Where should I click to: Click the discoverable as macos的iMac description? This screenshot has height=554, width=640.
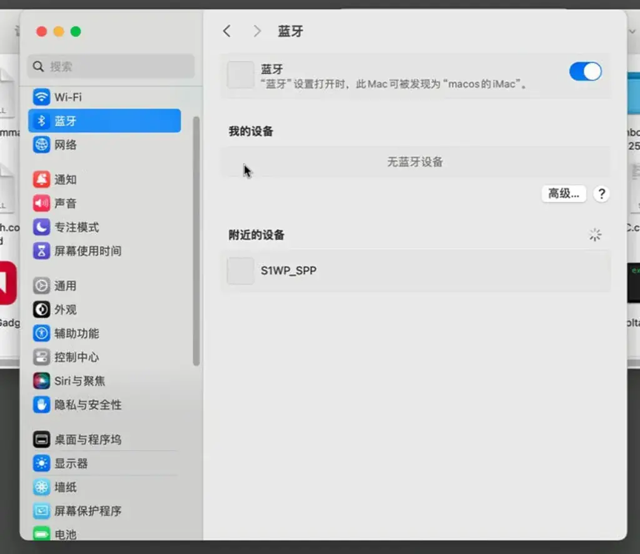coord(394,84)
